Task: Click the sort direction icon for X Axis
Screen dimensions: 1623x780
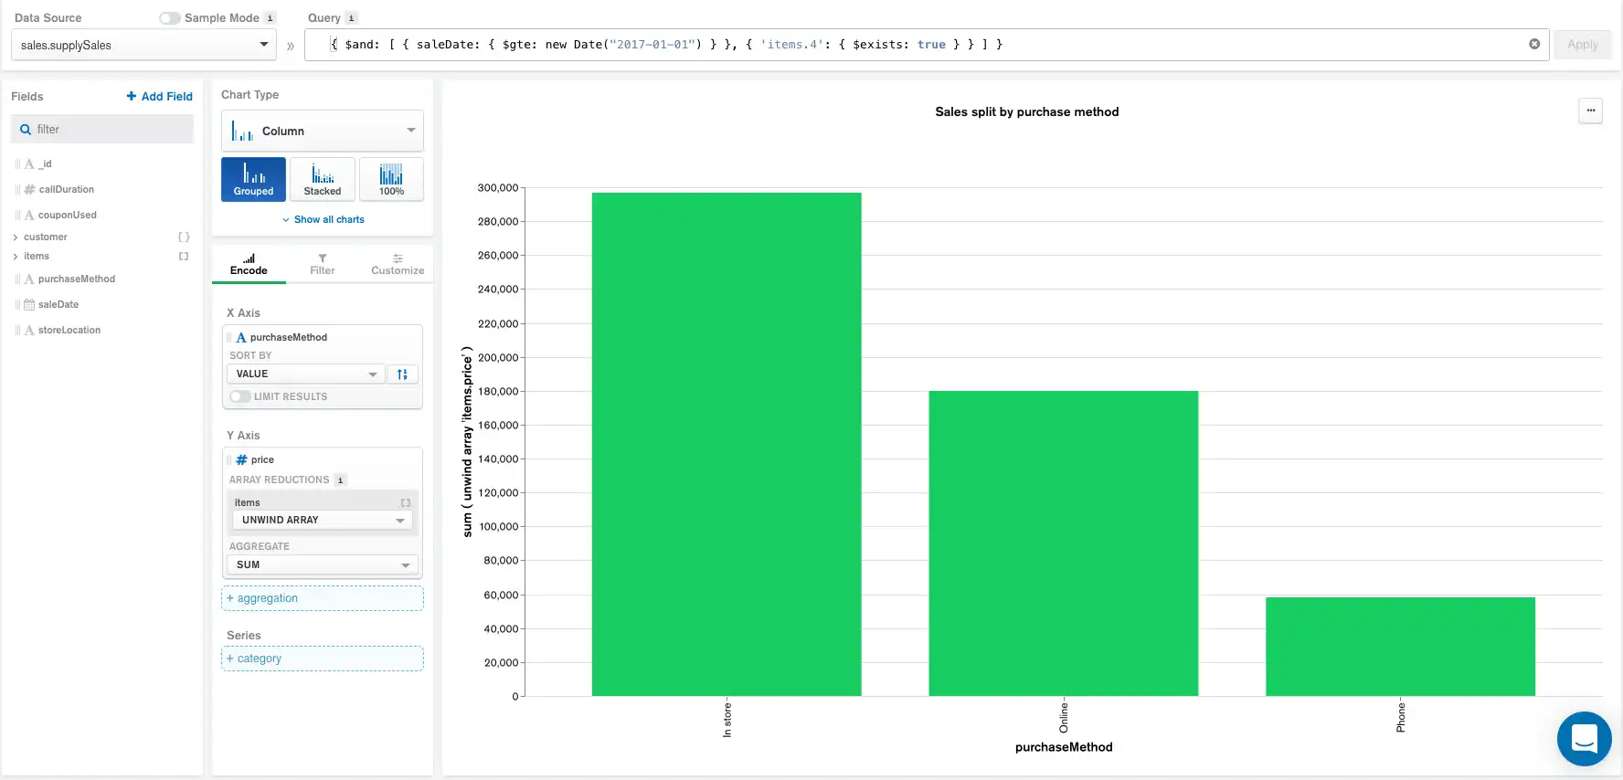Action: (402, 374)
